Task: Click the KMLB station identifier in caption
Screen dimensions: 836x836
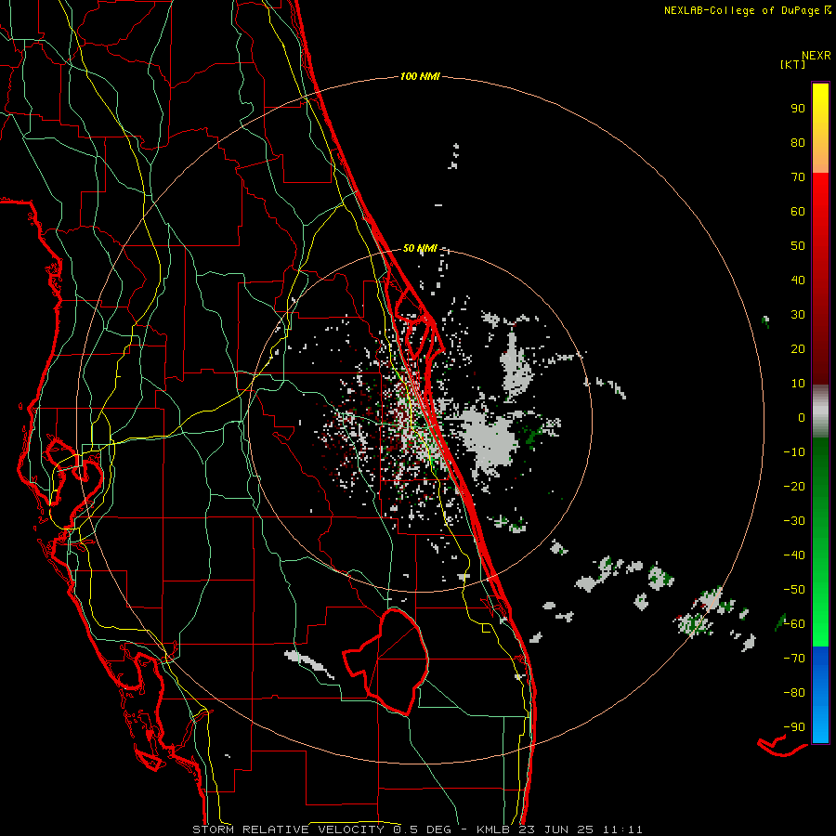Action: point(493,829)
